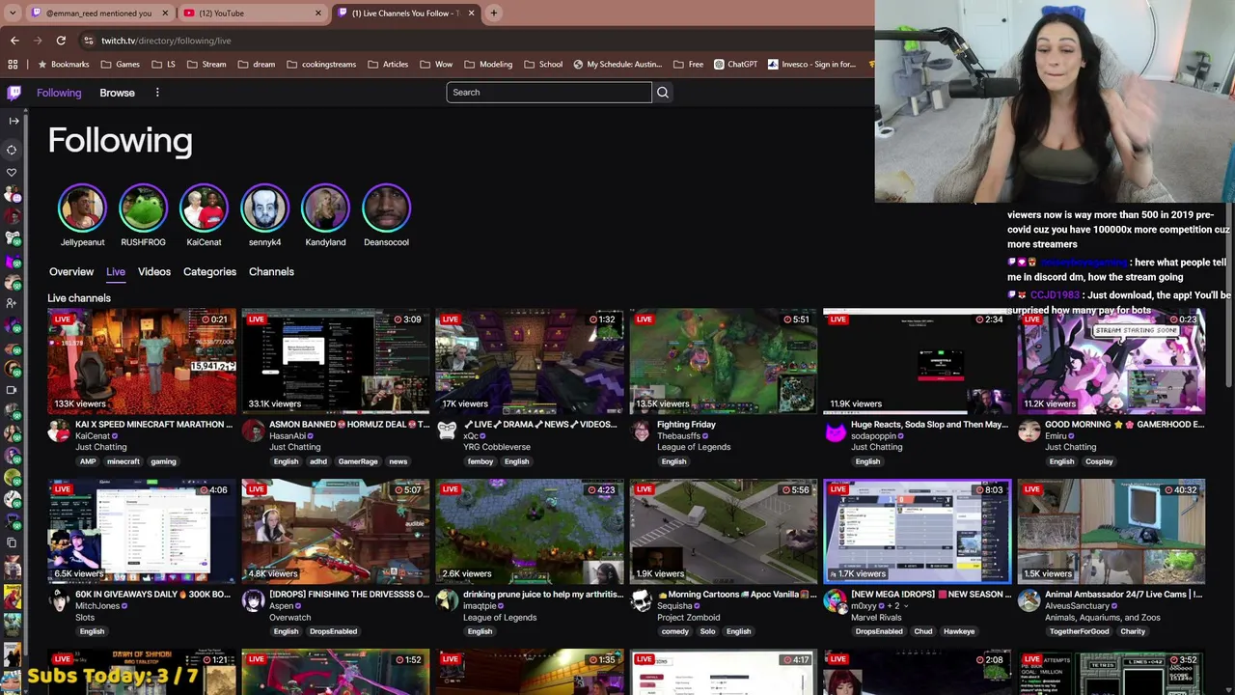
Task: Switch to the Overview tab
Action: pos(71,272)
